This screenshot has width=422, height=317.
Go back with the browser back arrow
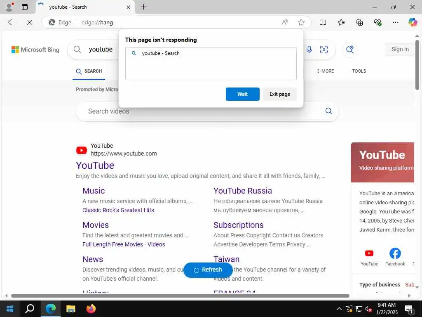(11, 22)
